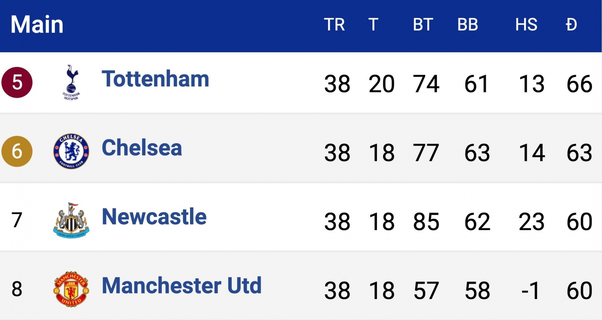Open the Tottenham team link
602x320 pixels.
point(155,79)
